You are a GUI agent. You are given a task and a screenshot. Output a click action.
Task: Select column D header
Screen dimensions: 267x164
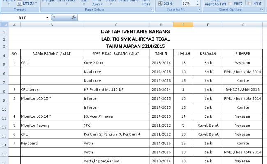pos(161,25)
